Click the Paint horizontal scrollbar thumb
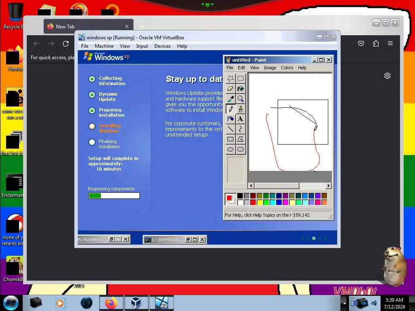 click(276, 185)
